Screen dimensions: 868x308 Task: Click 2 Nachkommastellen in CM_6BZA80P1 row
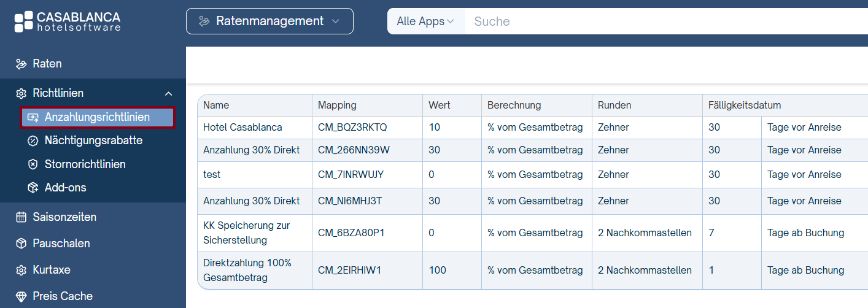[x=645, y=233]
